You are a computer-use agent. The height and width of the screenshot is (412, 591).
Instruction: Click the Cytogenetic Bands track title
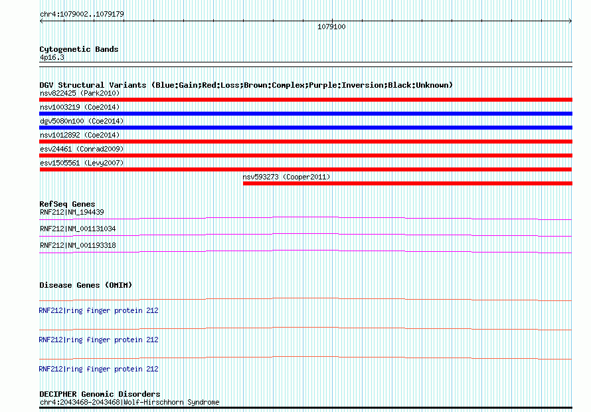coord(79,49)
